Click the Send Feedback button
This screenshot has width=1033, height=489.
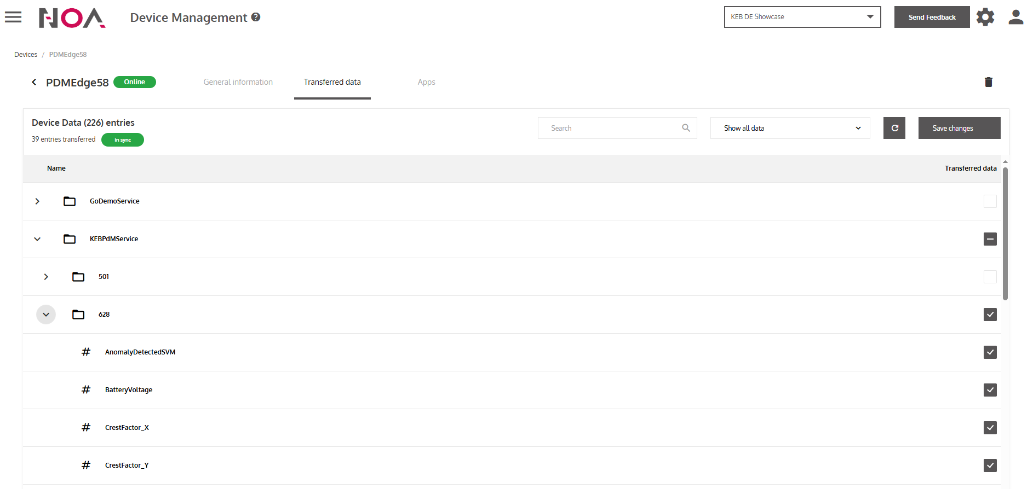(x=931, y=17)
